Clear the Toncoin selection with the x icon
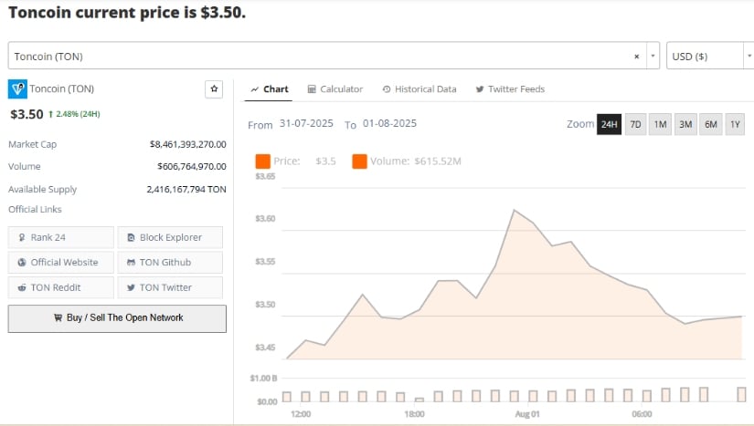Screen dimensions: 754x426 (637, 57)
